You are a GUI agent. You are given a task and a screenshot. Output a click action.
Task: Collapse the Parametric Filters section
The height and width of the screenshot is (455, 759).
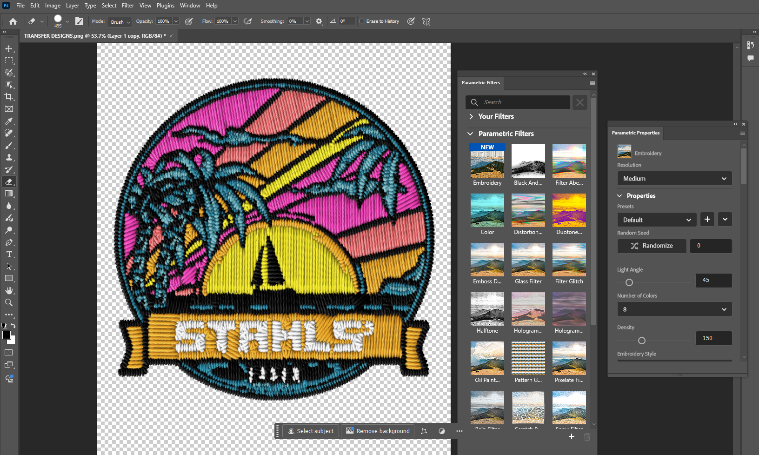pos(470,134)
